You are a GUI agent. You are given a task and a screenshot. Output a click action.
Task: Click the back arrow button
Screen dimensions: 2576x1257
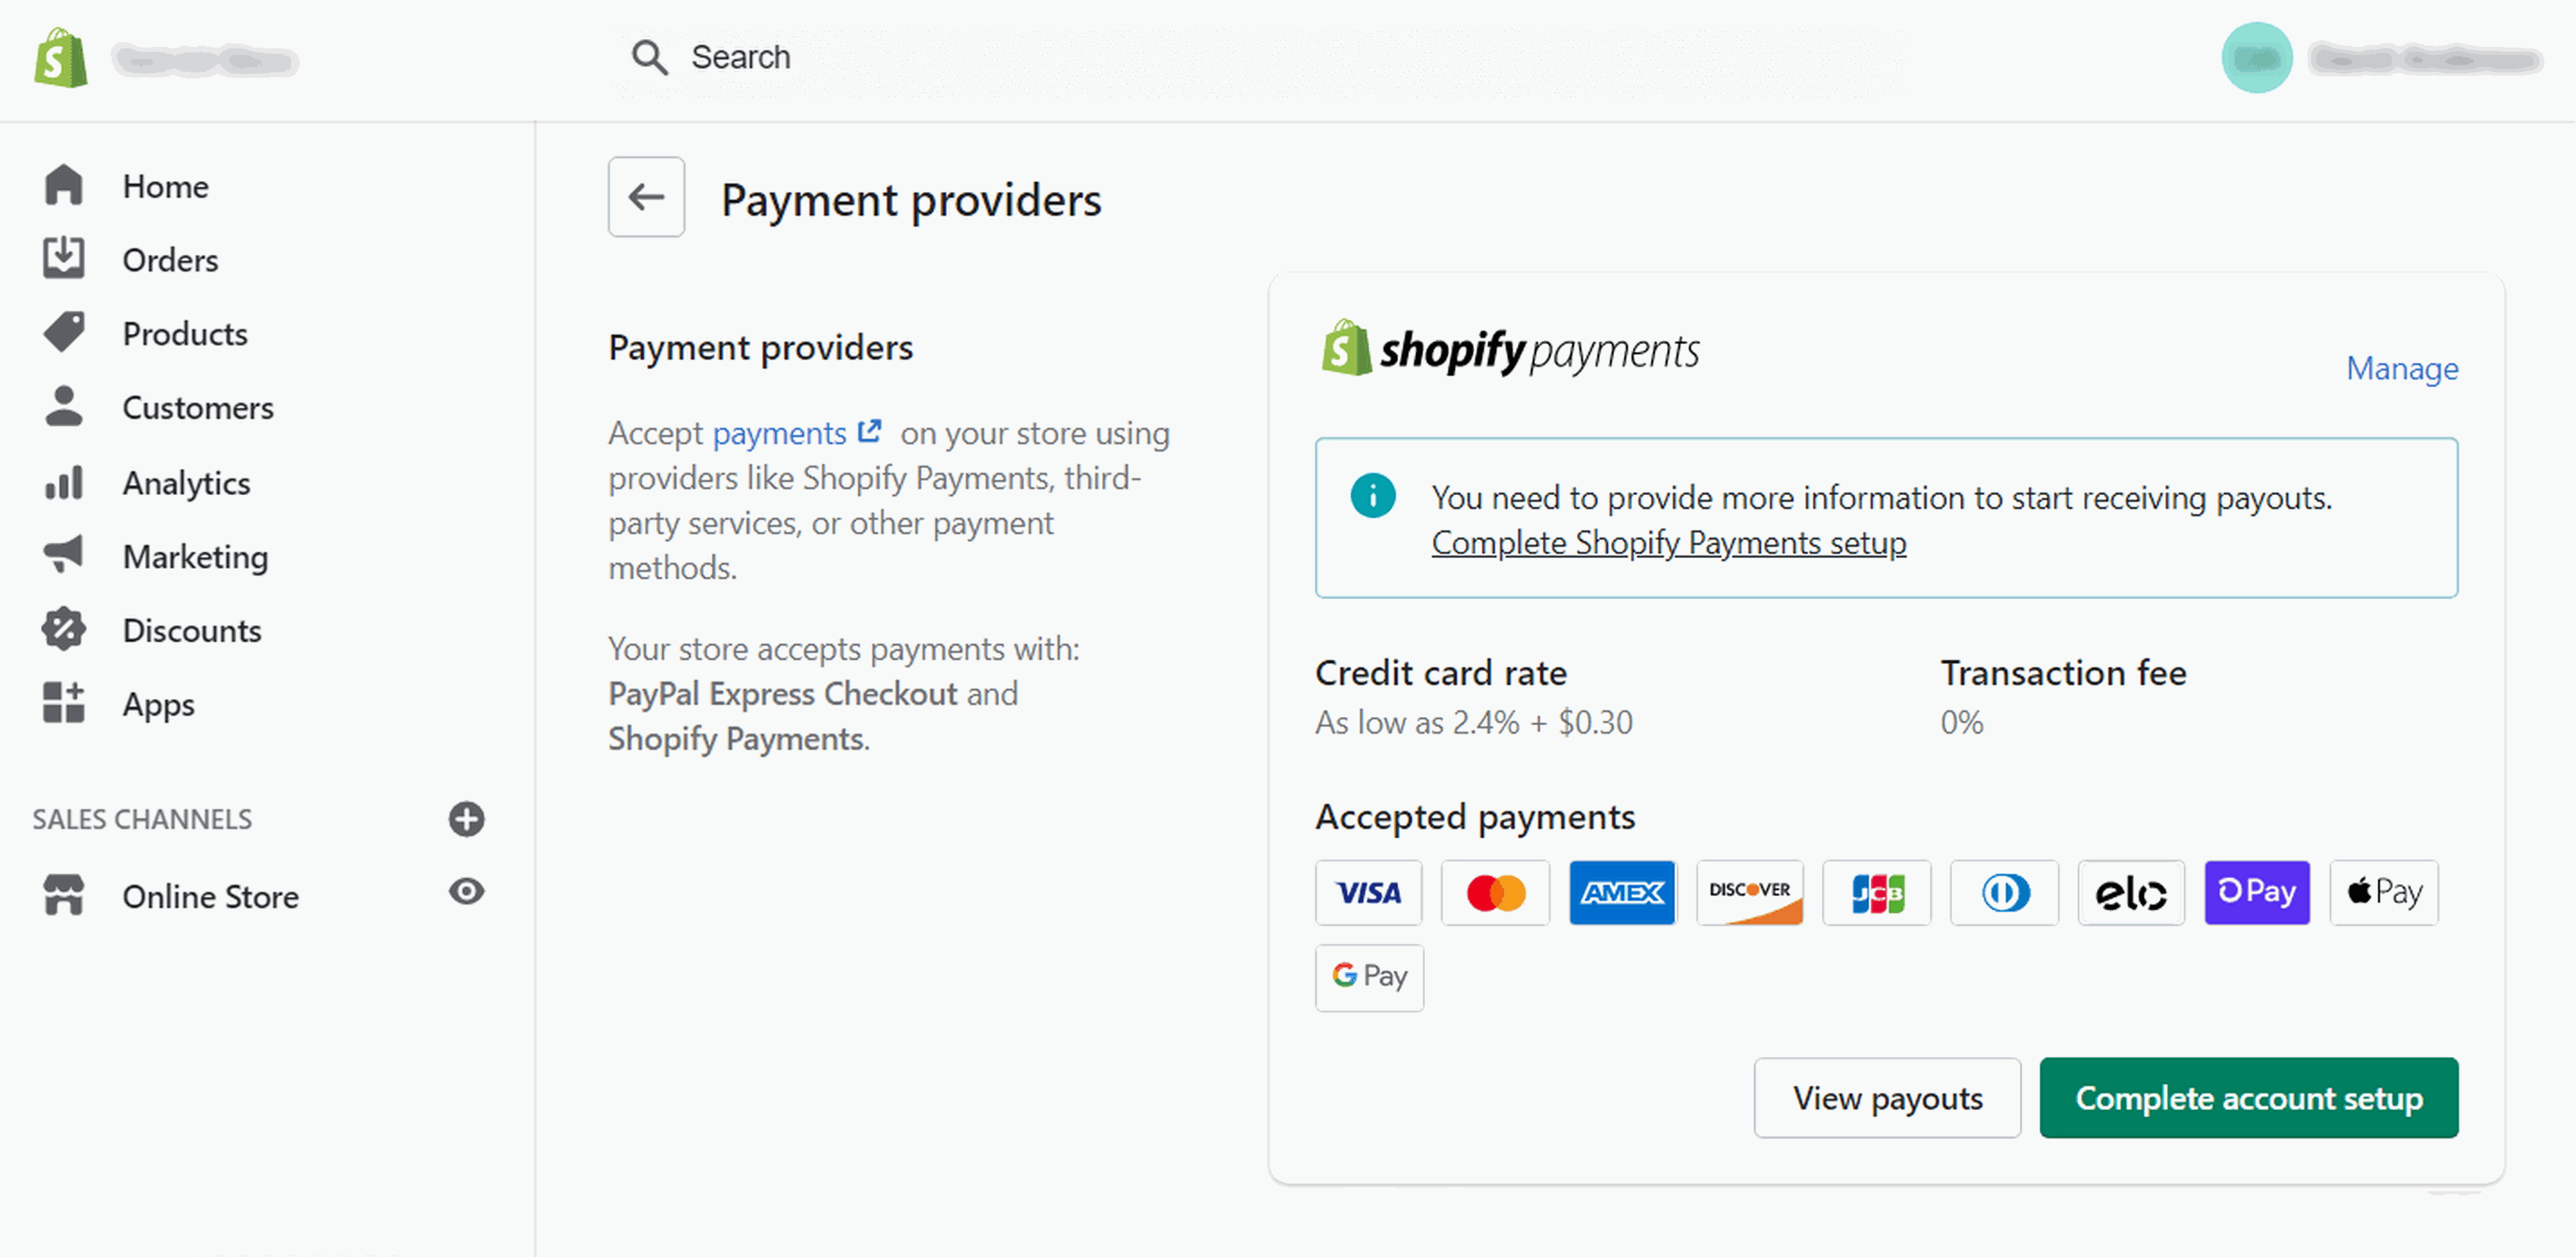pyautogui.click(x=646, y=197)
